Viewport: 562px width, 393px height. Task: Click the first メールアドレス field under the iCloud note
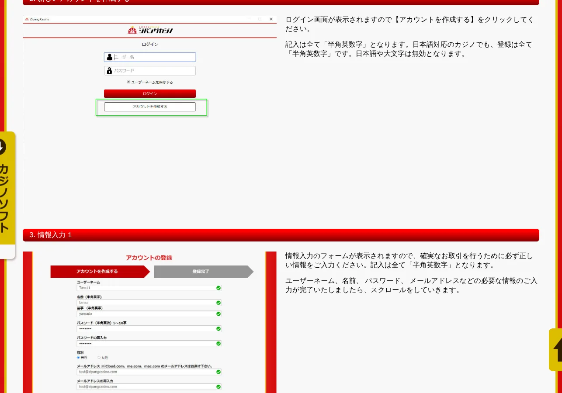(149, 372)
